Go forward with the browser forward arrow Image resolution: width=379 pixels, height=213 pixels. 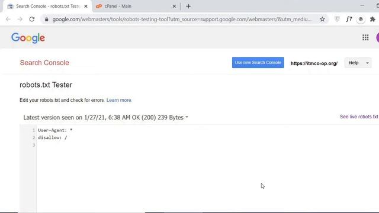20,19
